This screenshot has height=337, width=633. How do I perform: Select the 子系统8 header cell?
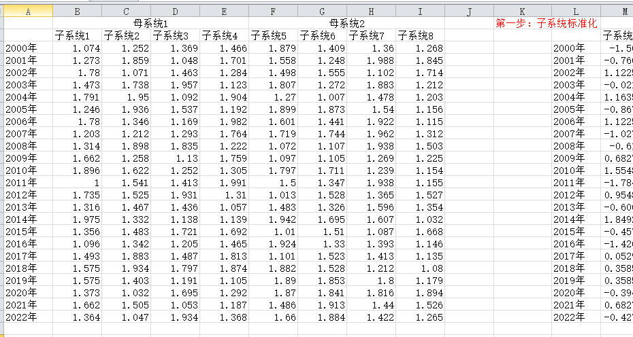pyautogui.click(x=420, y=36)
